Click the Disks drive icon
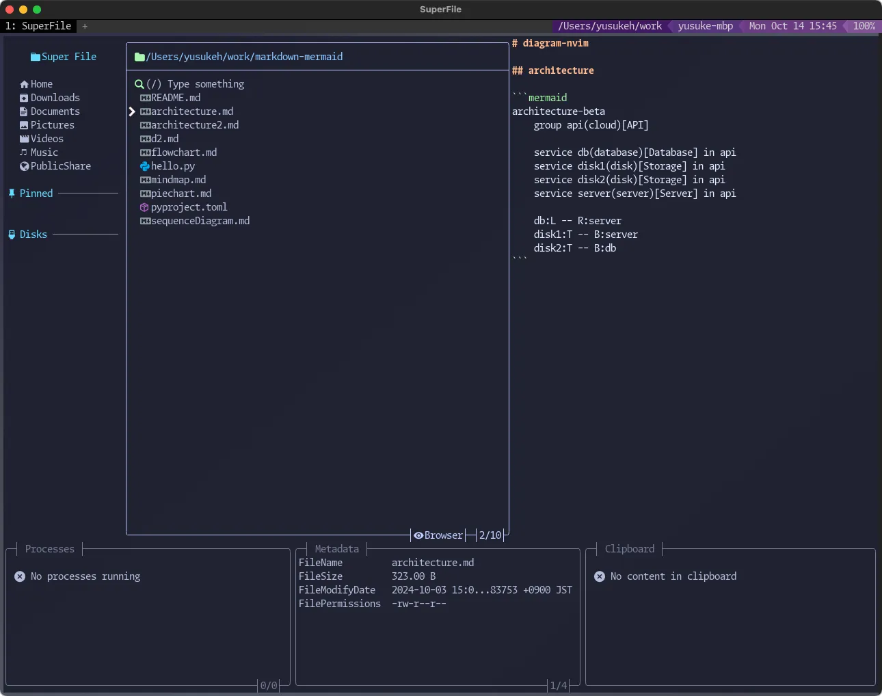This screenshot has width=882, height=696. coord(12,235)
